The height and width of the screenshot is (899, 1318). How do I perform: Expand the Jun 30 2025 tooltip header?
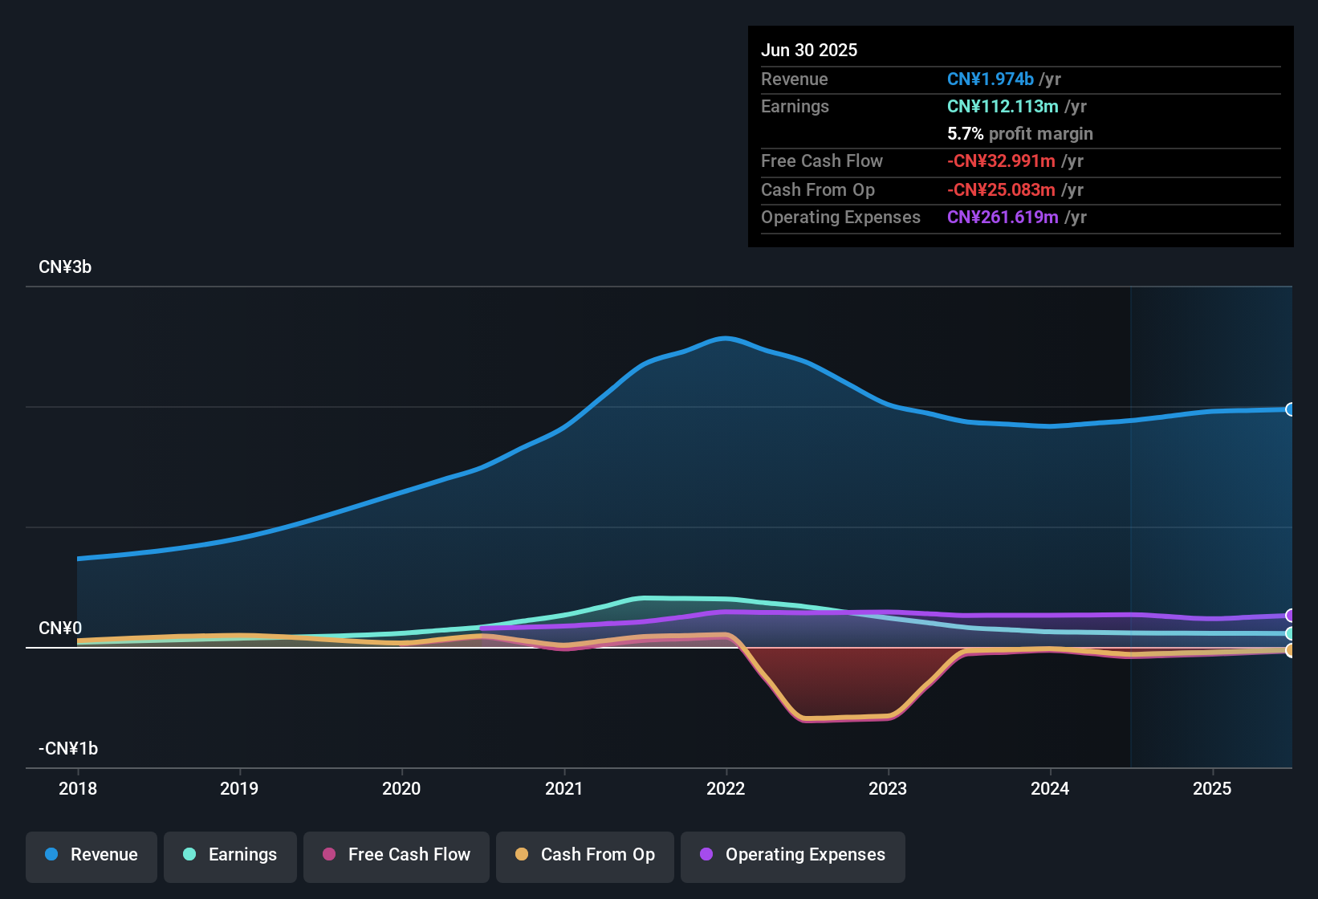[810, 50]
